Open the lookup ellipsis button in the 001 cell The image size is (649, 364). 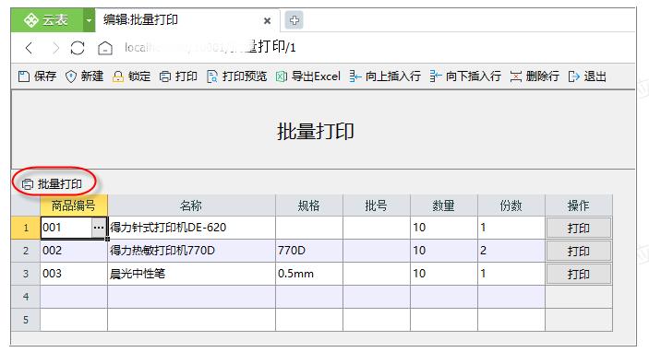(99, 228)
